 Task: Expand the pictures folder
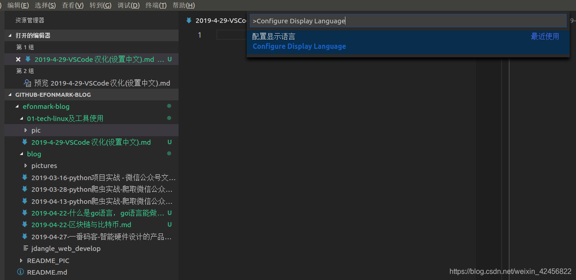26,166
